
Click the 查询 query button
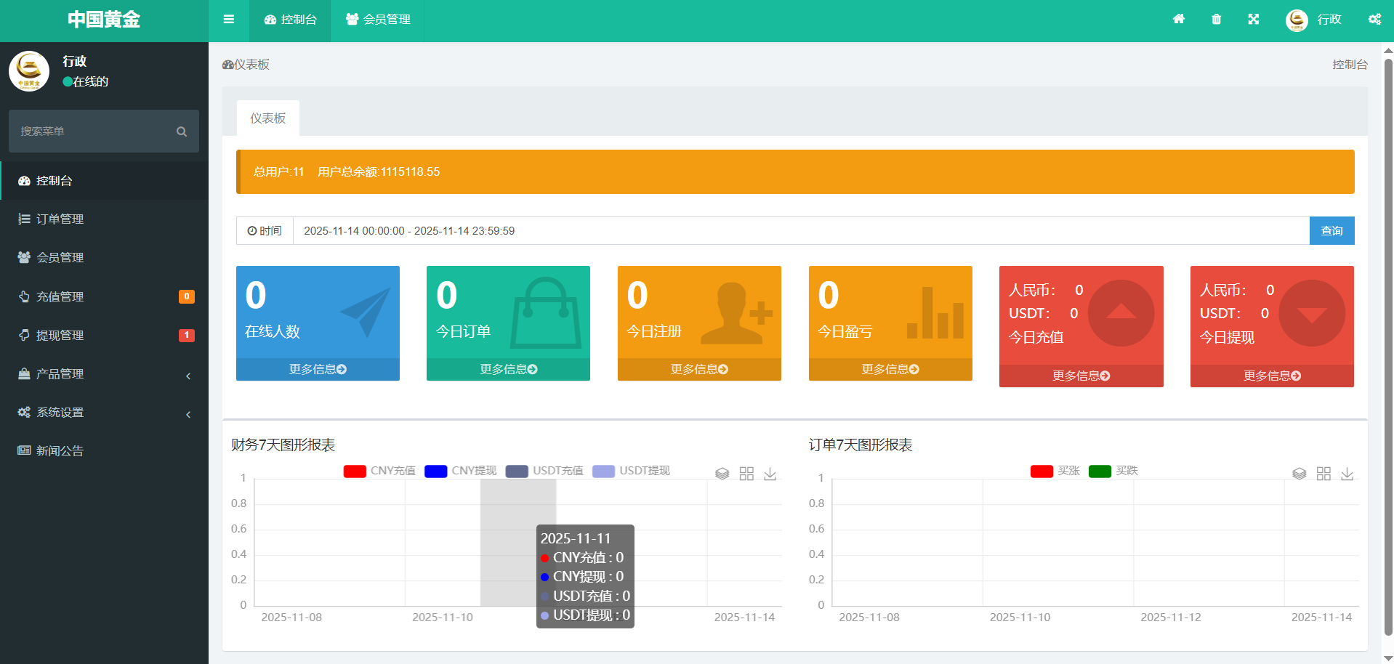(1331, 231)
